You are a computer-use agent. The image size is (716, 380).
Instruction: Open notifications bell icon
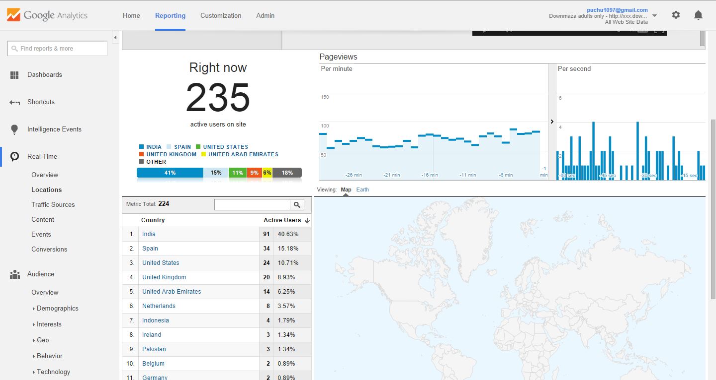coord(698,15)
